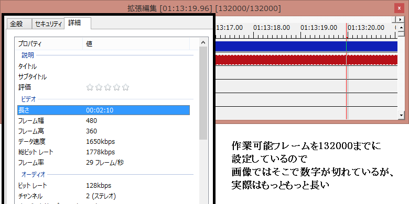Click the third rating star
Viewport: 409px width, 204px height.
[107, 87]
